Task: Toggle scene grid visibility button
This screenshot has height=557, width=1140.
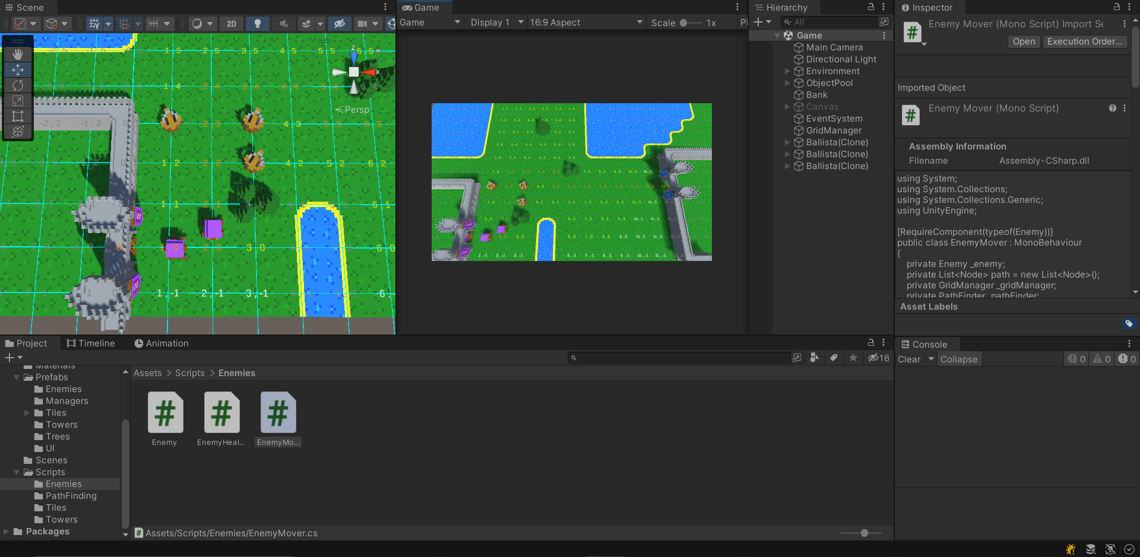Action: [94, 24]
